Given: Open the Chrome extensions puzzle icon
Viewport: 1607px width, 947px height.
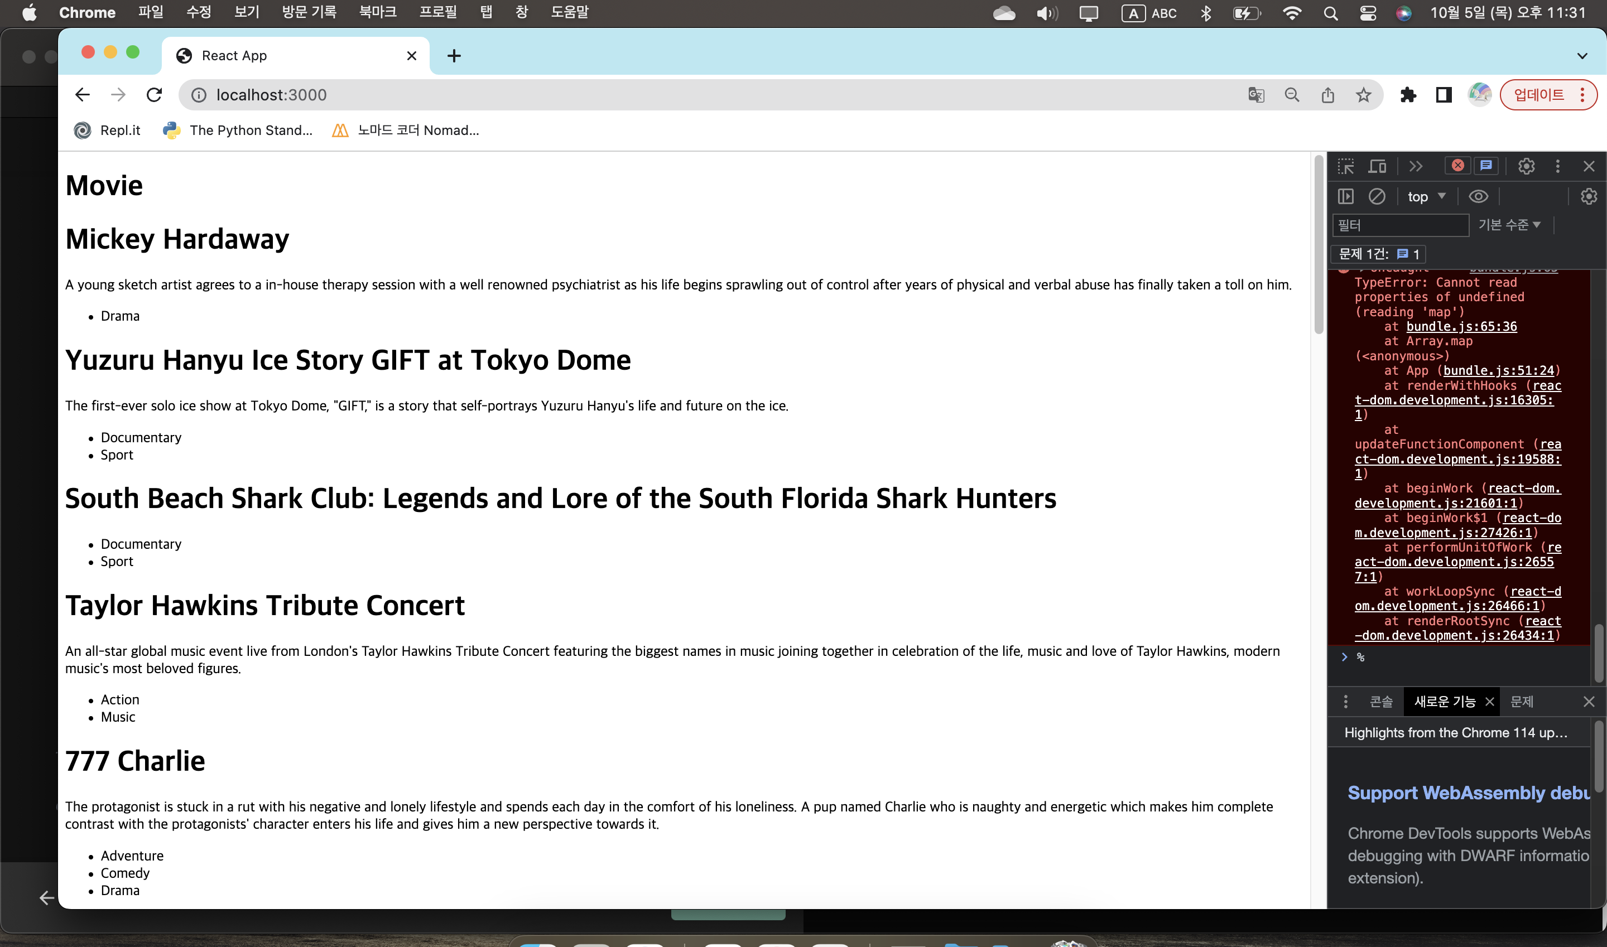Looking at the screenshot, I should pos(1408,95).
